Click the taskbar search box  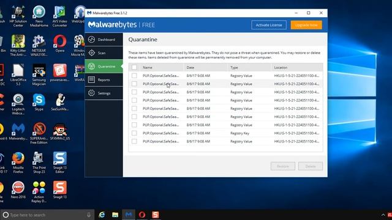click(x=48, y=215)
